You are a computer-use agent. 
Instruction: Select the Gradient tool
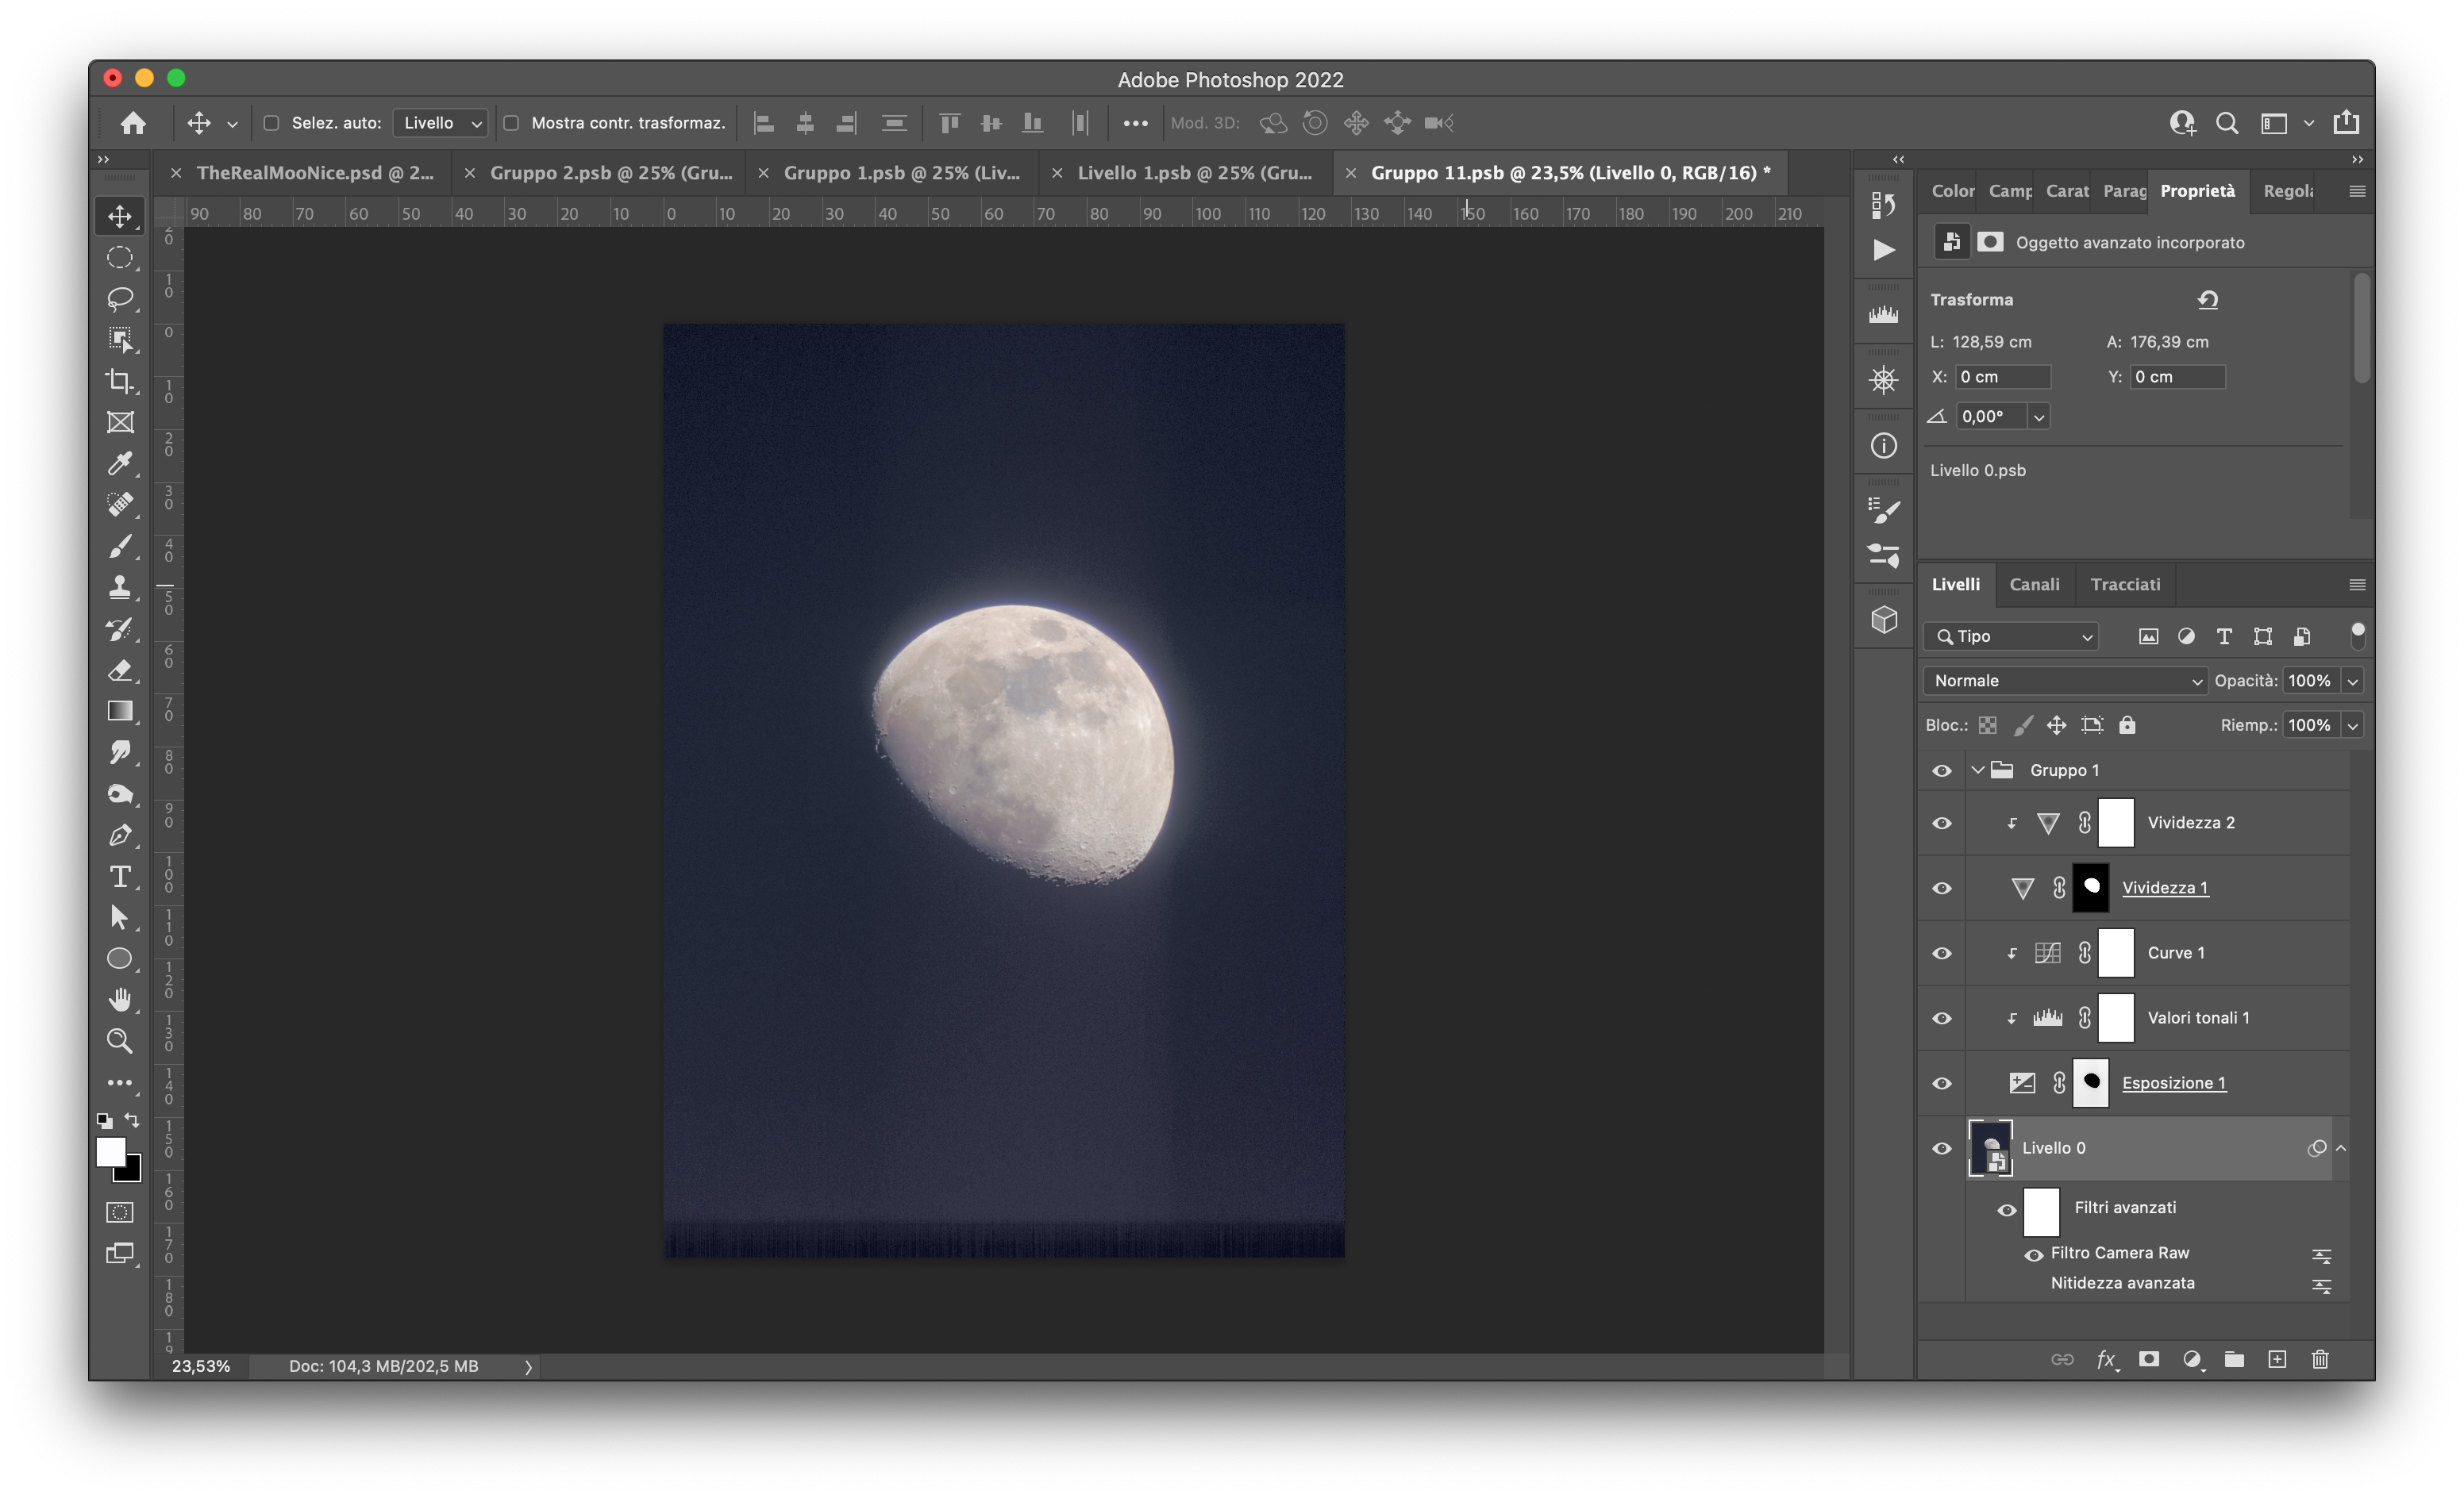(x=120, y=711)
